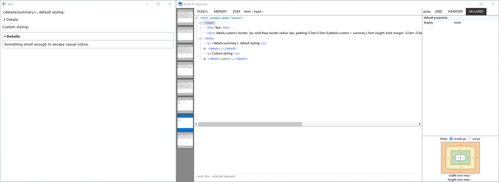Select the 'default styling:' paragraph node
This screenshot has width=499, height=182.
pos(236,43)
